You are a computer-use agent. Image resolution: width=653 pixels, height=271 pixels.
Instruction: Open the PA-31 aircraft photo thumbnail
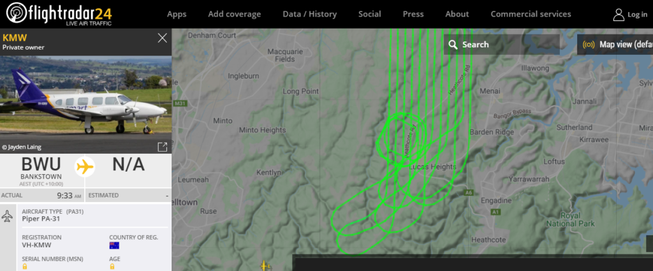(x=85, y=105)
